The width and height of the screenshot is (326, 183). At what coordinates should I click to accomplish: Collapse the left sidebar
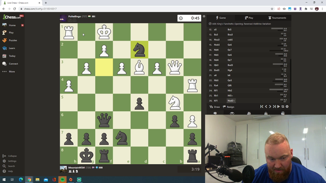click(x=10, y=156)
